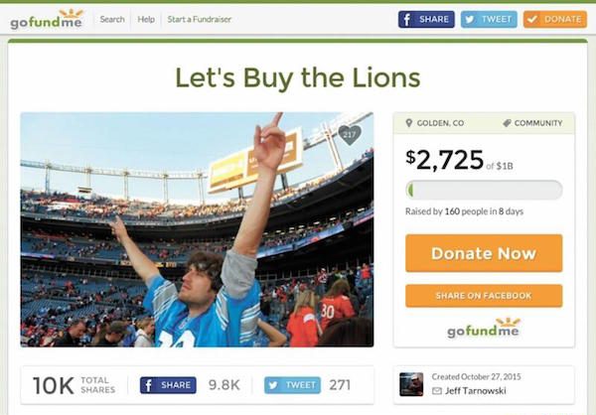596x415 pixels.
Task: Click the Donate Now button
Action: (484, 253)
